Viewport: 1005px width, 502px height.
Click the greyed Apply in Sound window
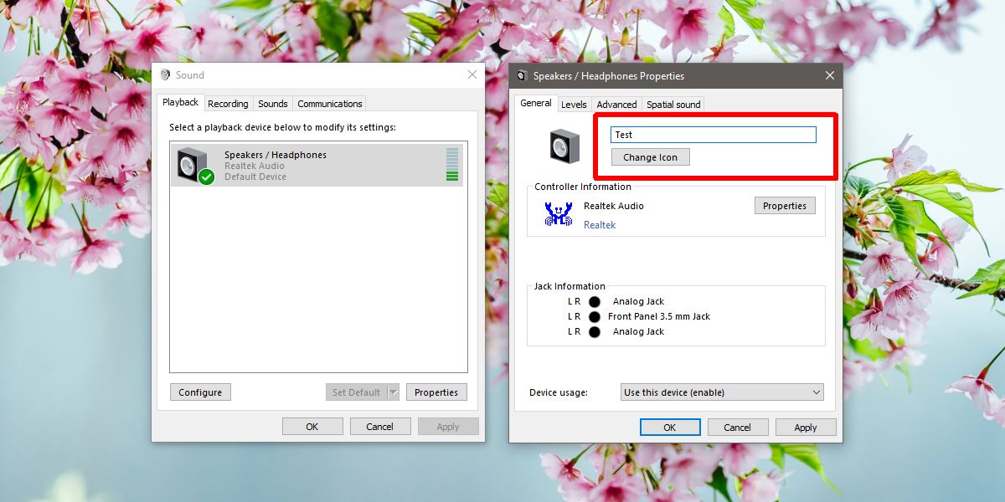click(x=448, y=427)
